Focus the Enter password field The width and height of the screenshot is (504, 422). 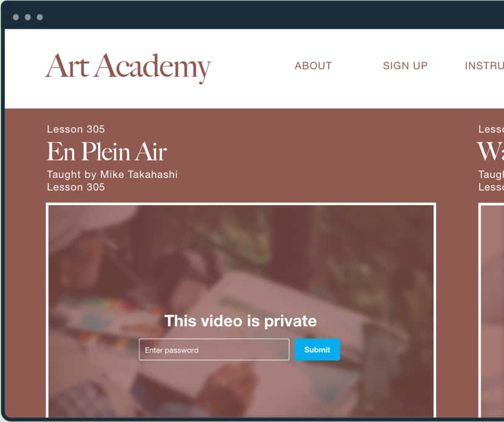tap(214, 350)
